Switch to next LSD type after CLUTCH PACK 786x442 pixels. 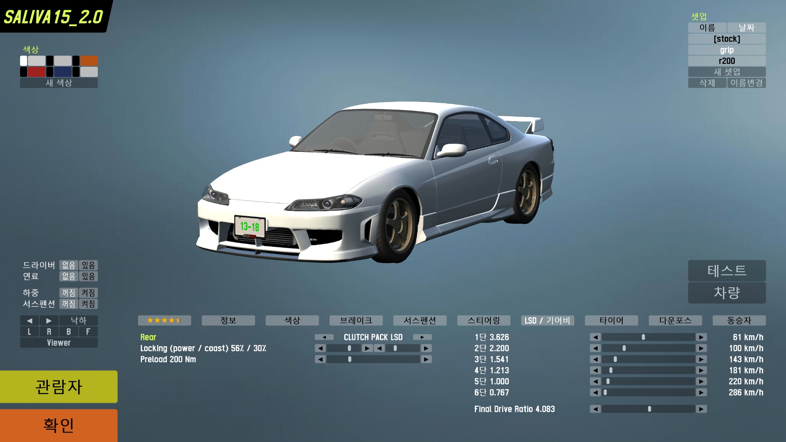point(422,337)
